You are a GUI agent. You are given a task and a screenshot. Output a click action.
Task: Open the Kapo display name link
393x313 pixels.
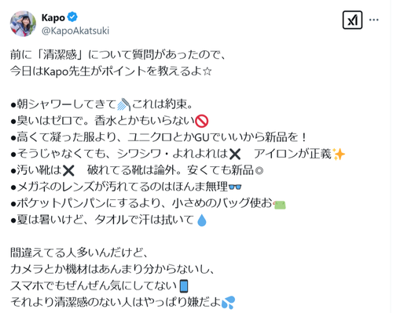point(53,17)
